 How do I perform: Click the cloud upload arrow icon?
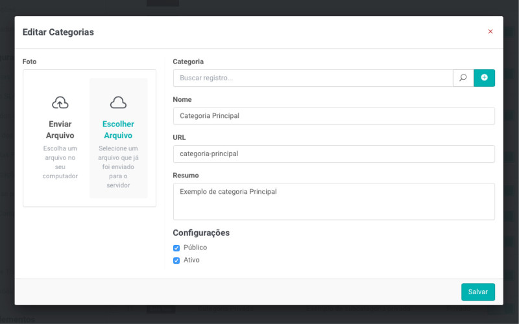pos(60,102)
